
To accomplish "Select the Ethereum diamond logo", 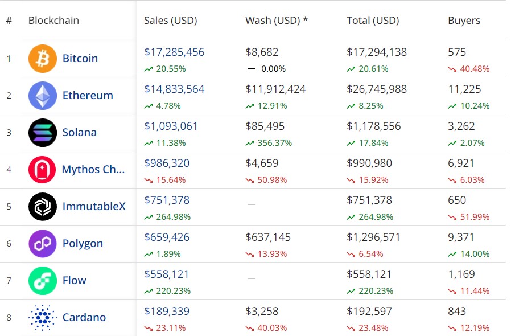I will pyautogui.click(x=42, y=95).
